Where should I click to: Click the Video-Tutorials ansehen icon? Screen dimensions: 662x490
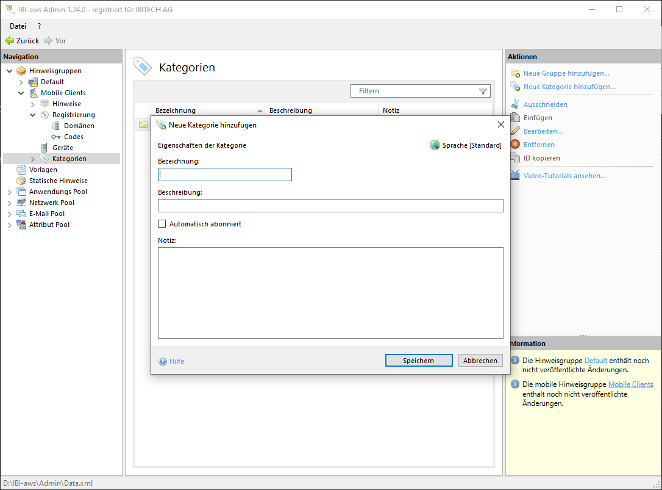[515, 176]
